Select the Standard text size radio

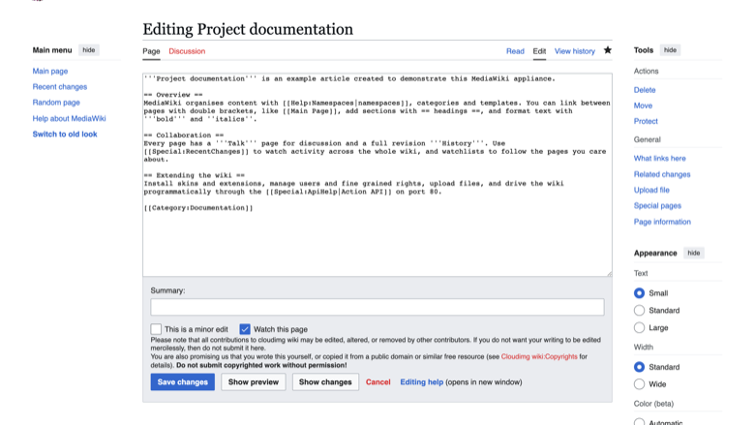pos(639,311)
